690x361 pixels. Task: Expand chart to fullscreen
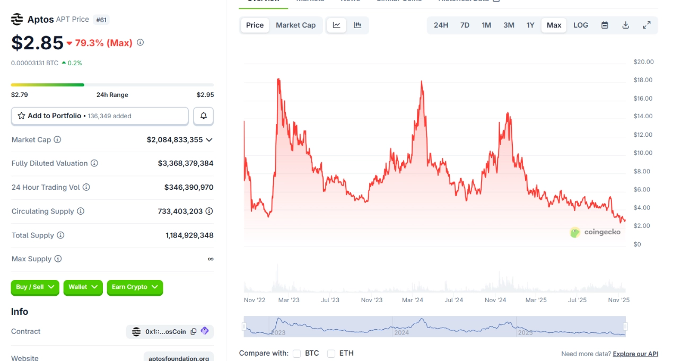[647, 25]
